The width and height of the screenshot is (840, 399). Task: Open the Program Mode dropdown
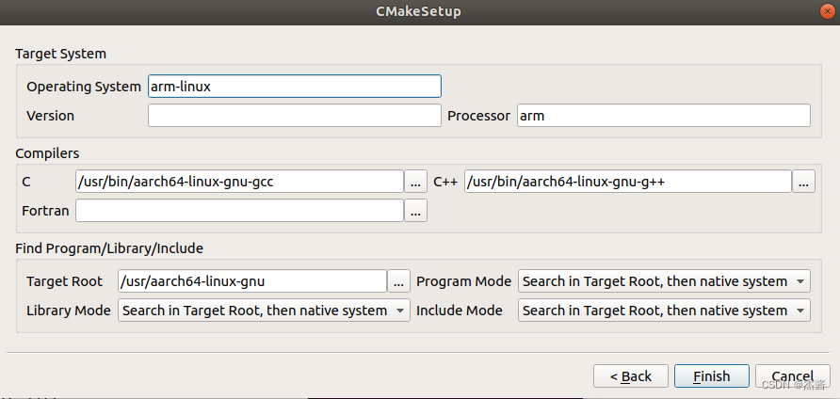point(664,281)
